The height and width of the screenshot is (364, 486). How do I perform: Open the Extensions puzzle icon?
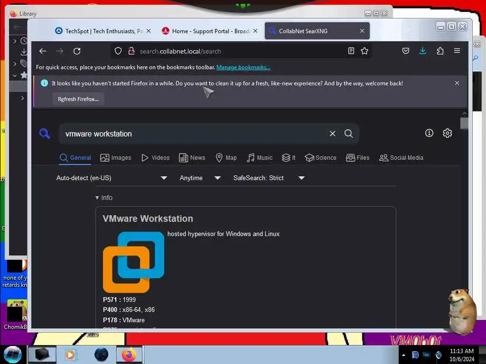point(440,51)
